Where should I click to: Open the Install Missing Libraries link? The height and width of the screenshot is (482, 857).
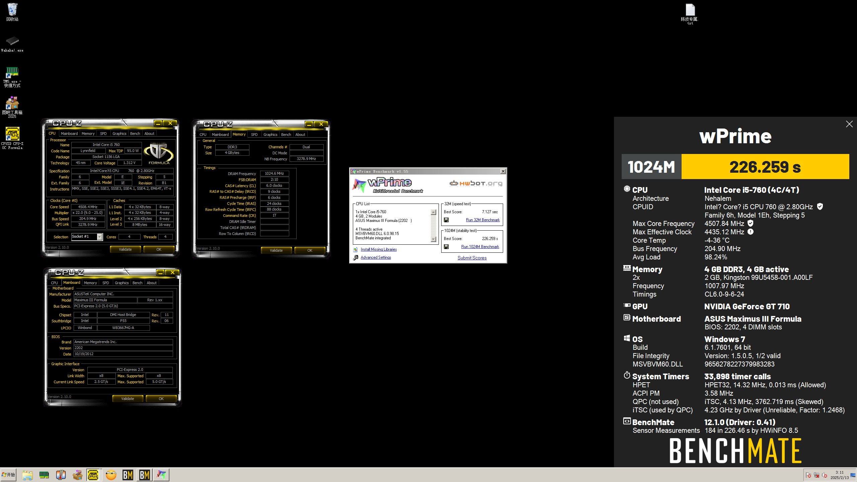click(x=379, y=249)
